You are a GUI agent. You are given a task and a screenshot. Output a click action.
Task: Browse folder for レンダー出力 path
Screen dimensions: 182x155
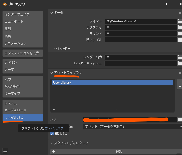pyautogui.click(x=180, y=57)
